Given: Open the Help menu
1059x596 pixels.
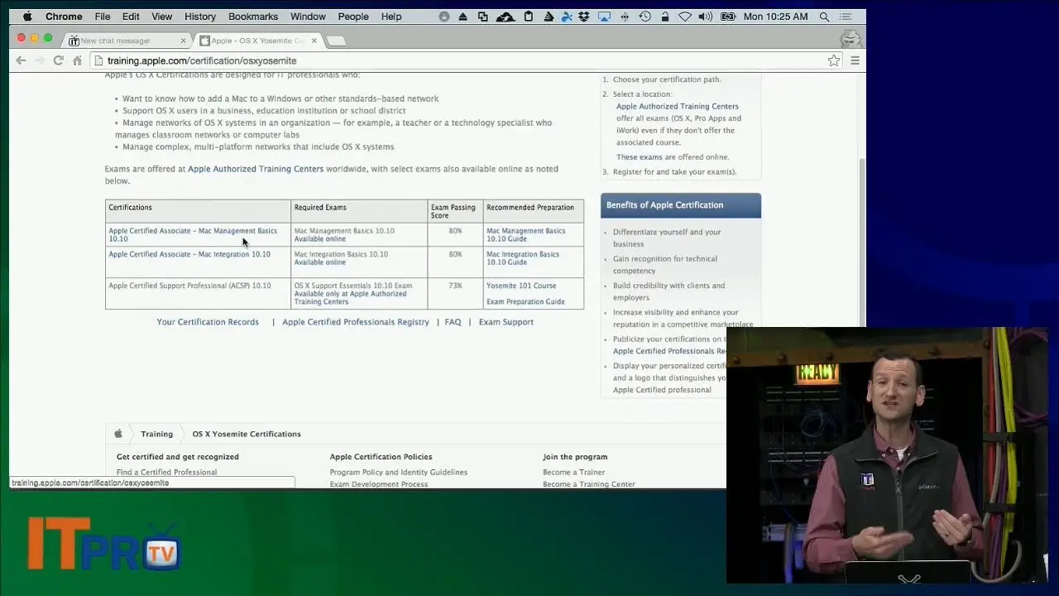Looking at the screenshot, I should point(391,17).
